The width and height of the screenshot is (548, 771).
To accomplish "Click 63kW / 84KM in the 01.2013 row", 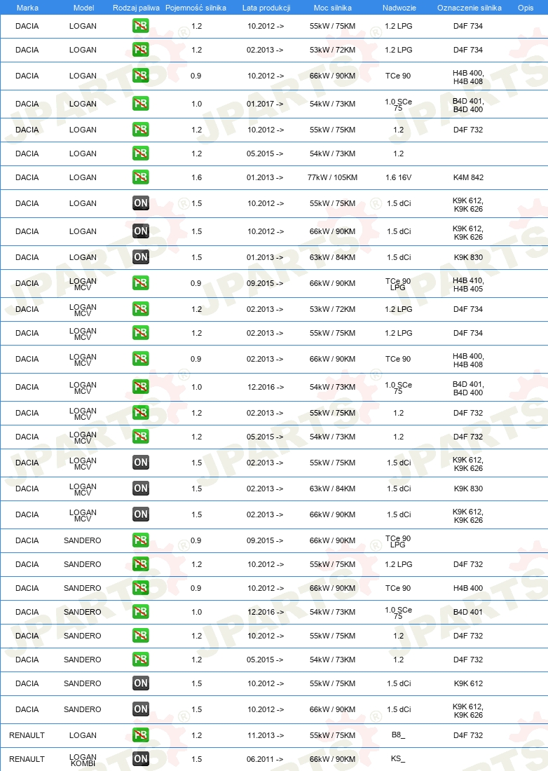I will click(332, 257).
